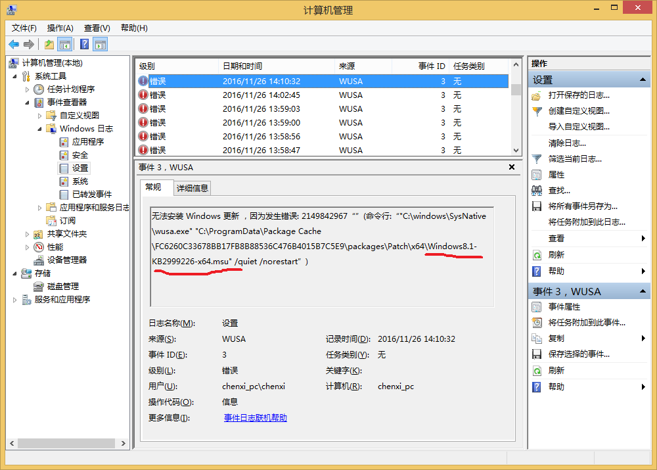Click the Help toolbar icon
The height and width of the screenshot is (470, 657).
coord(84,44)
